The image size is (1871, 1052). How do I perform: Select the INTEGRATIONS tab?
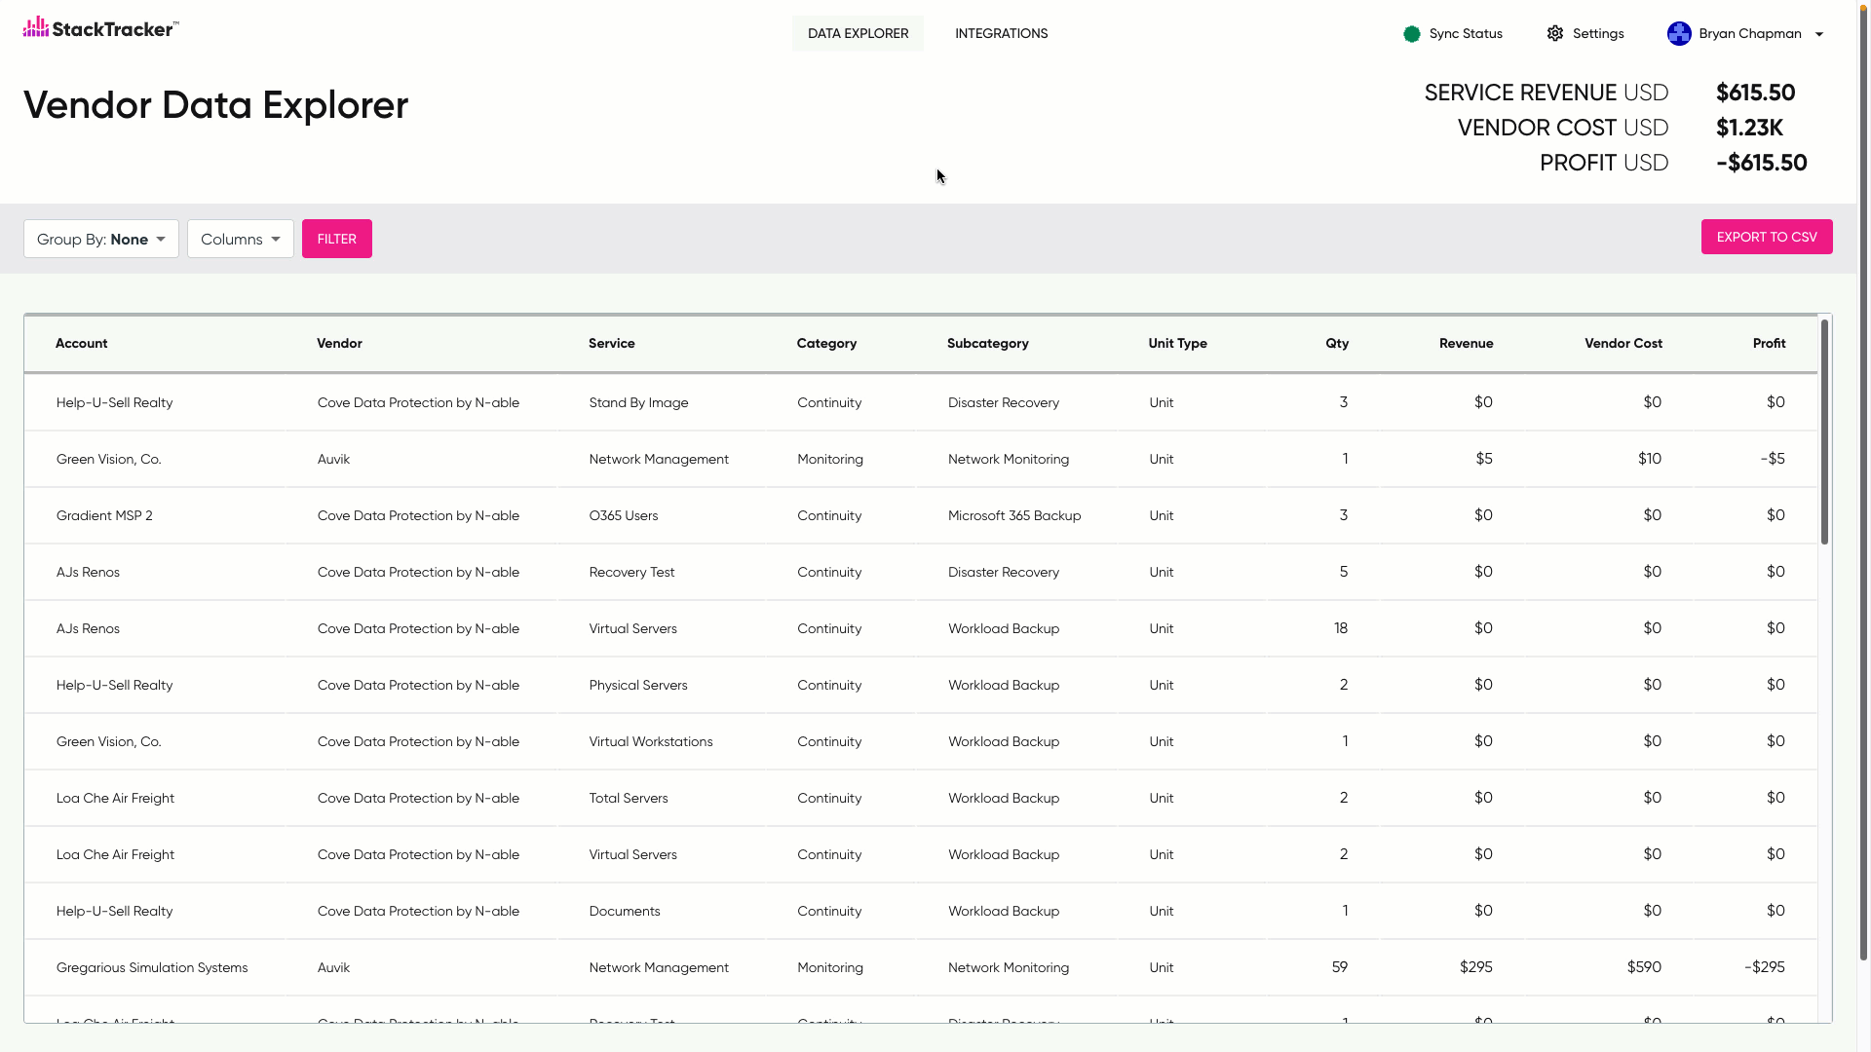coord(1001,33)
